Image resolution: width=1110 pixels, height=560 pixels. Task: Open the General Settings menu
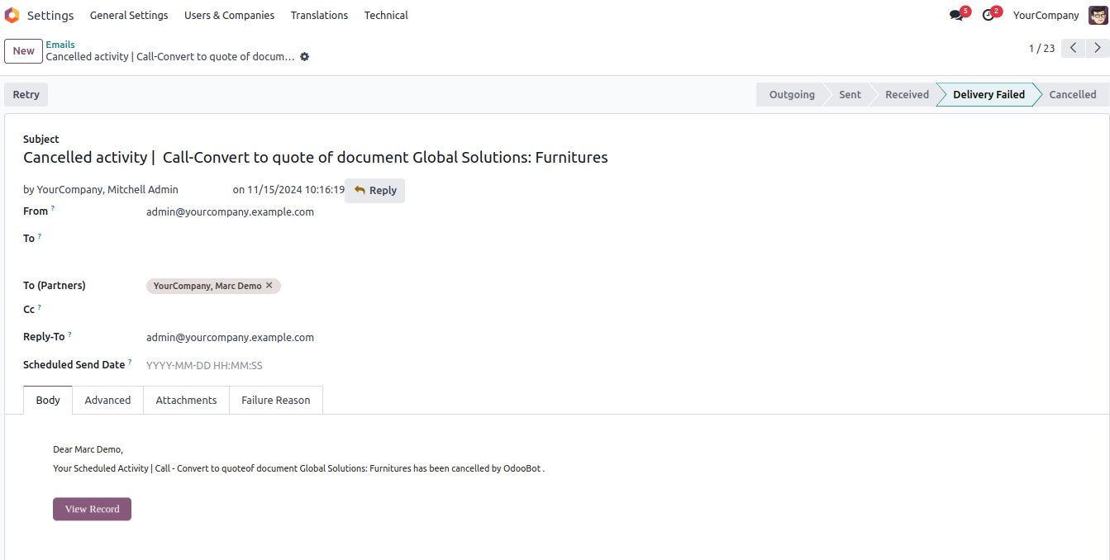click(129, 15)
